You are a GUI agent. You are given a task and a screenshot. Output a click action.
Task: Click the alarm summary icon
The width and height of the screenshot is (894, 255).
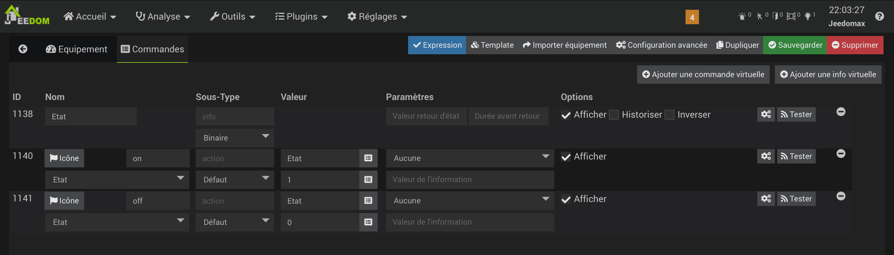point(742,16)
